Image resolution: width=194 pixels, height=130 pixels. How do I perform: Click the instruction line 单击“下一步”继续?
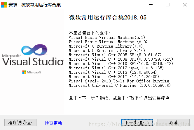(120, 98)
